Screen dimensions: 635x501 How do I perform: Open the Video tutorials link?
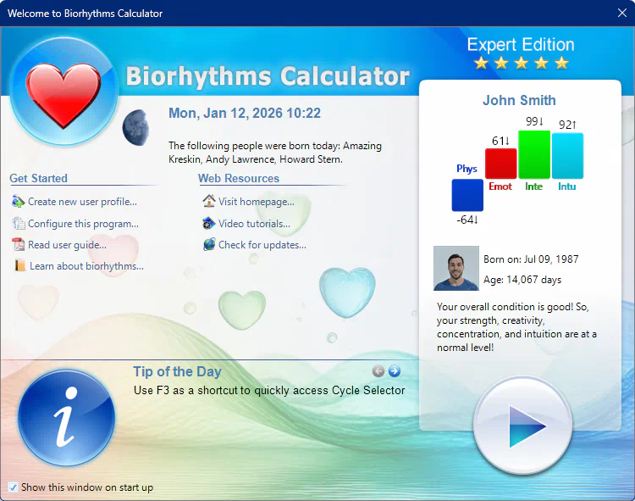tap(254, 224)
